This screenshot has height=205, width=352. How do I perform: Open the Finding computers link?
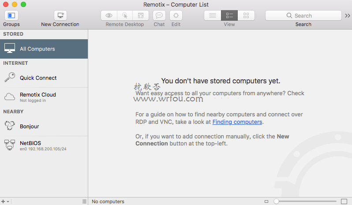pyautogui.click(x=237, y=122)
